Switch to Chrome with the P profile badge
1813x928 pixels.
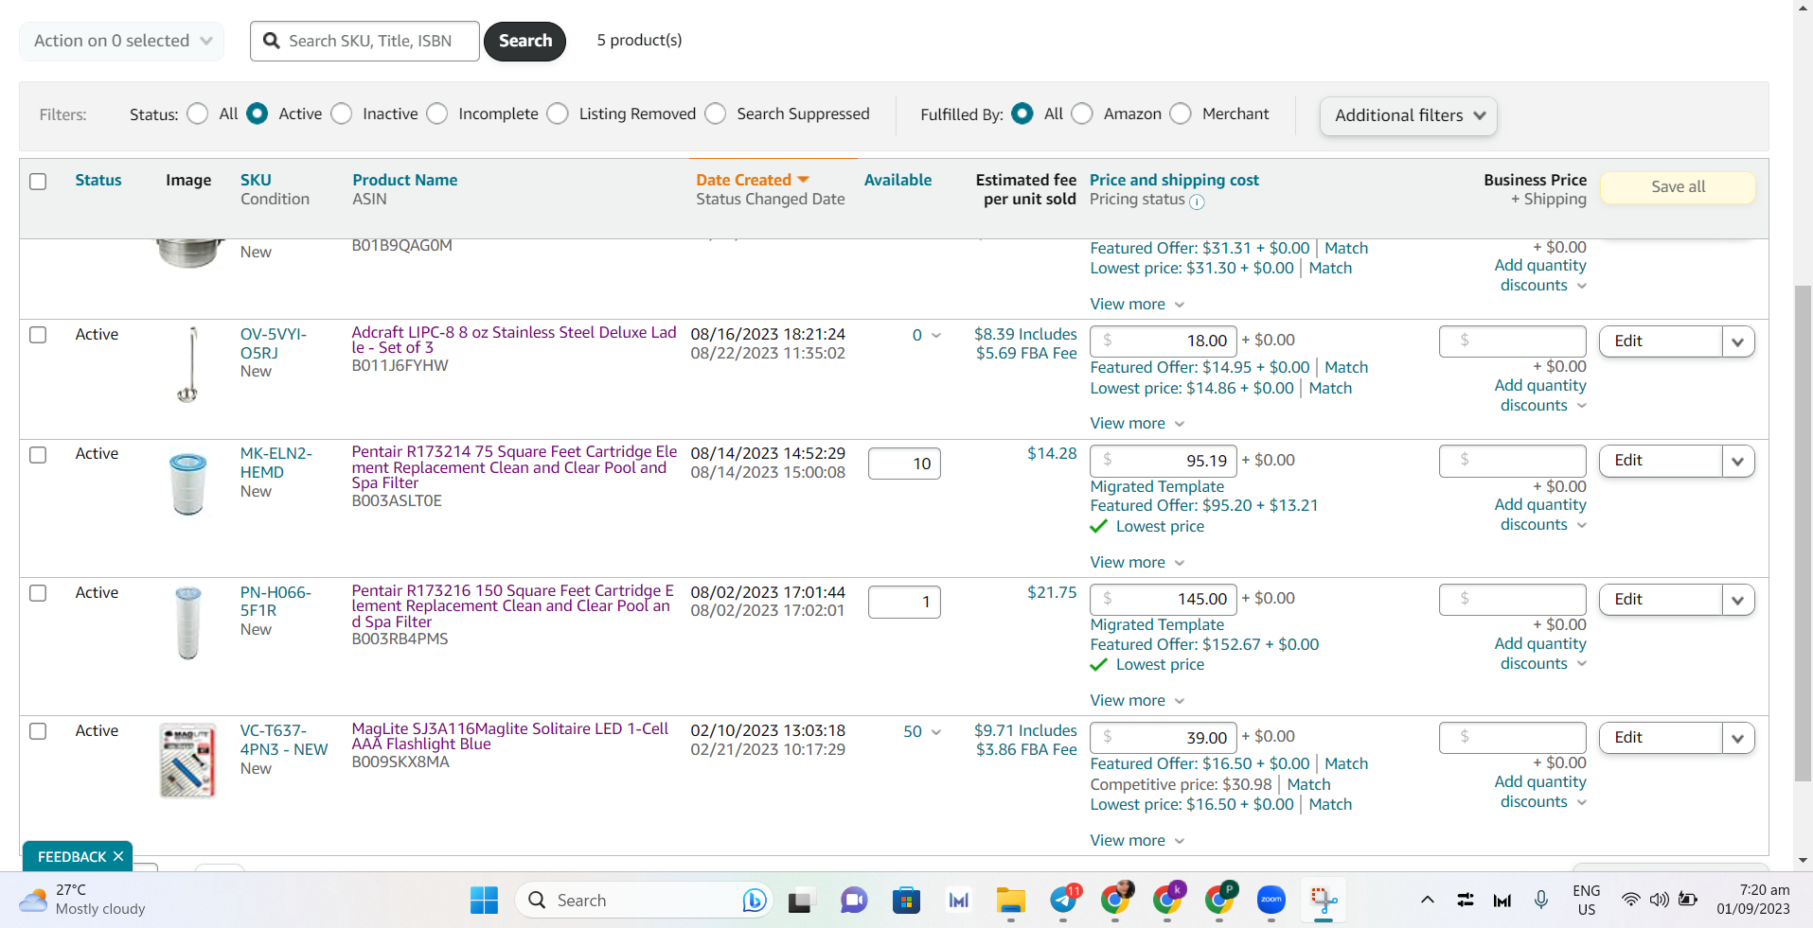pyautogui.click(x=1220, y=899)
